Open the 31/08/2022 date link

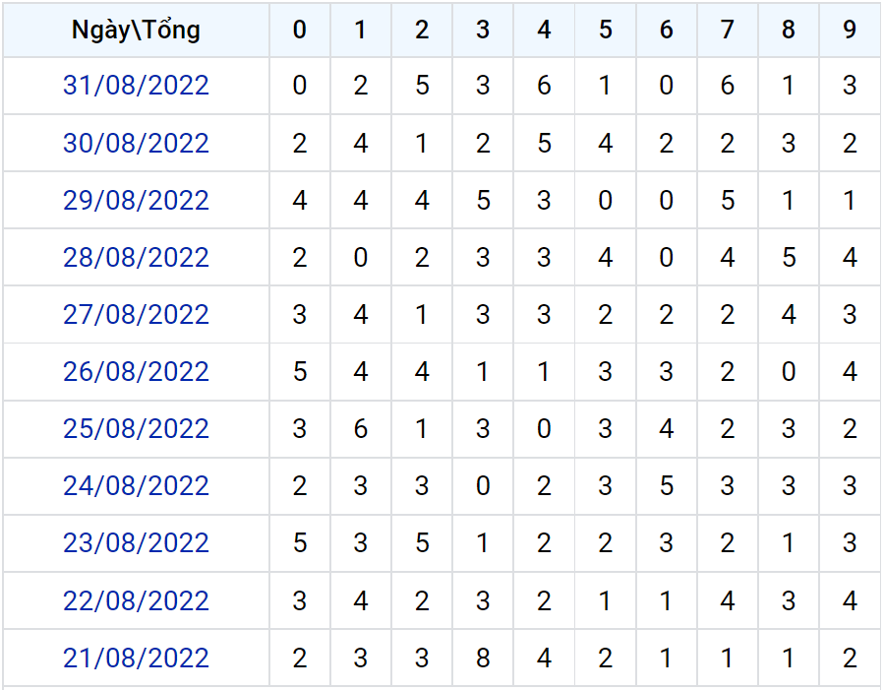coord(136,86)
